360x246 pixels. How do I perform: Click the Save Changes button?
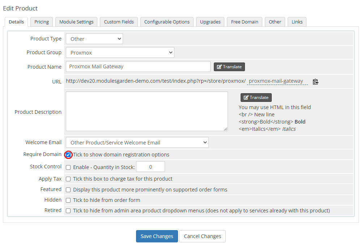click(157, 236)
